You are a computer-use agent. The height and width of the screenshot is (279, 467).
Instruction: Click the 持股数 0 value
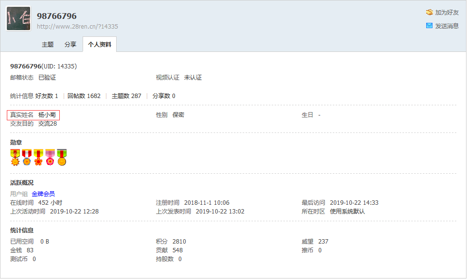tap(180, 259)
